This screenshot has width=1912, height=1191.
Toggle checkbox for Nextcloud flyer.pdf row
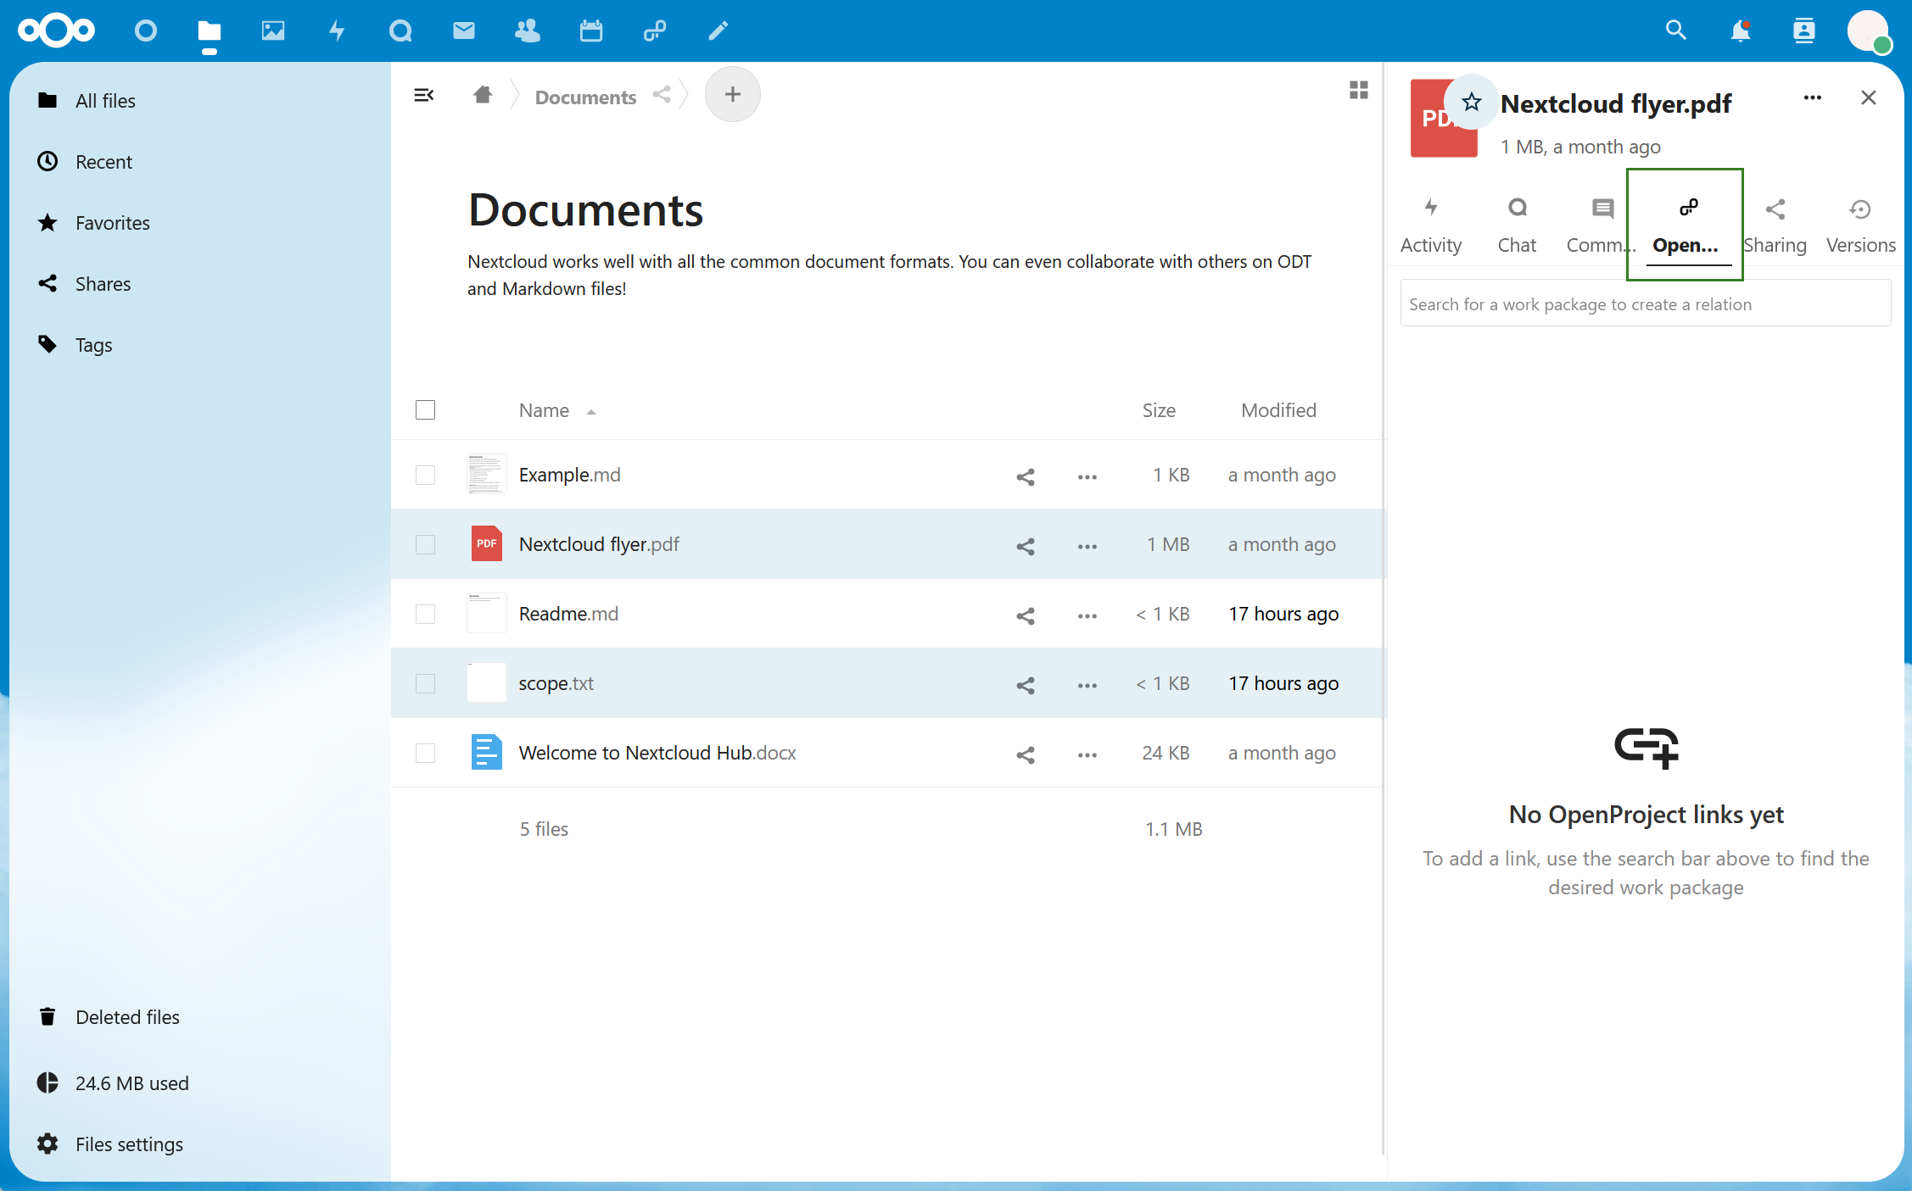pyautogui.click(x=426, y=543)
